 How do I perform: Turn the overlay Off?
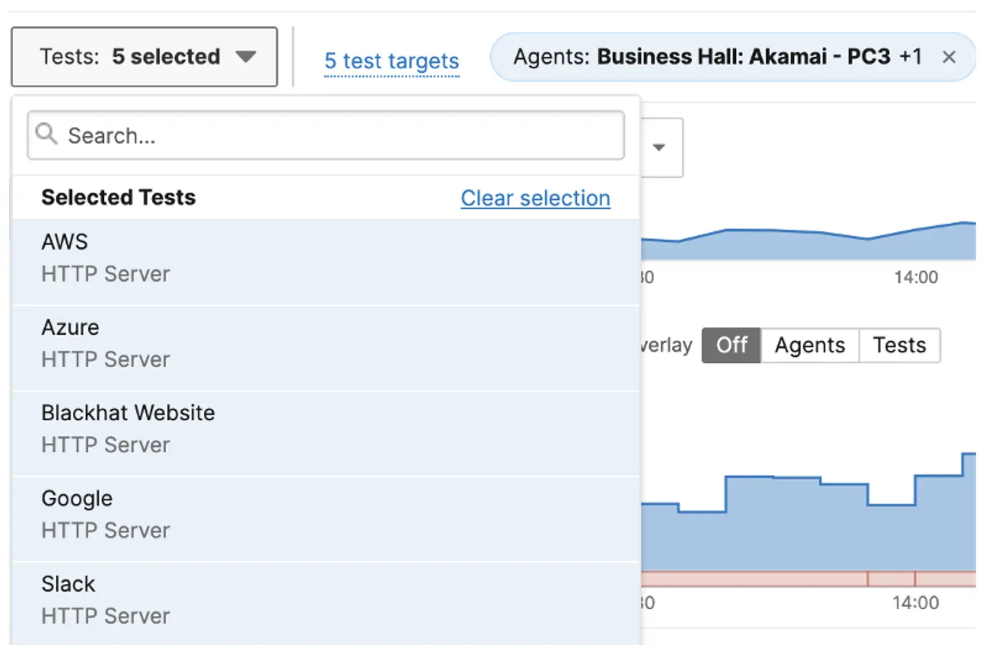pyautogui.click(x=731, y=345)
